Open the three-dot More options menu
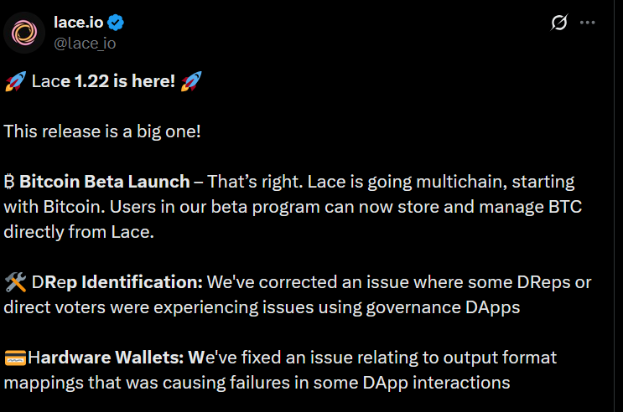The height and width of the screenshot is (412, 623). (589, 23)
